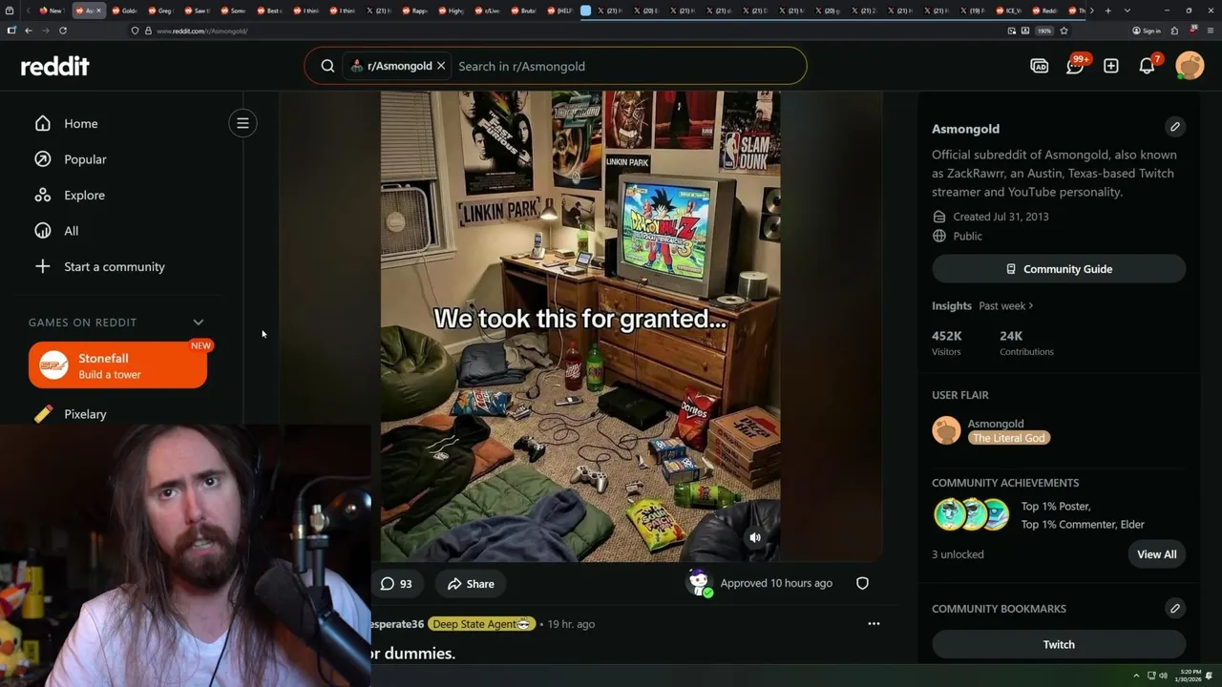Click the community achievements badges
The image size is (1222, 687).
971,514
